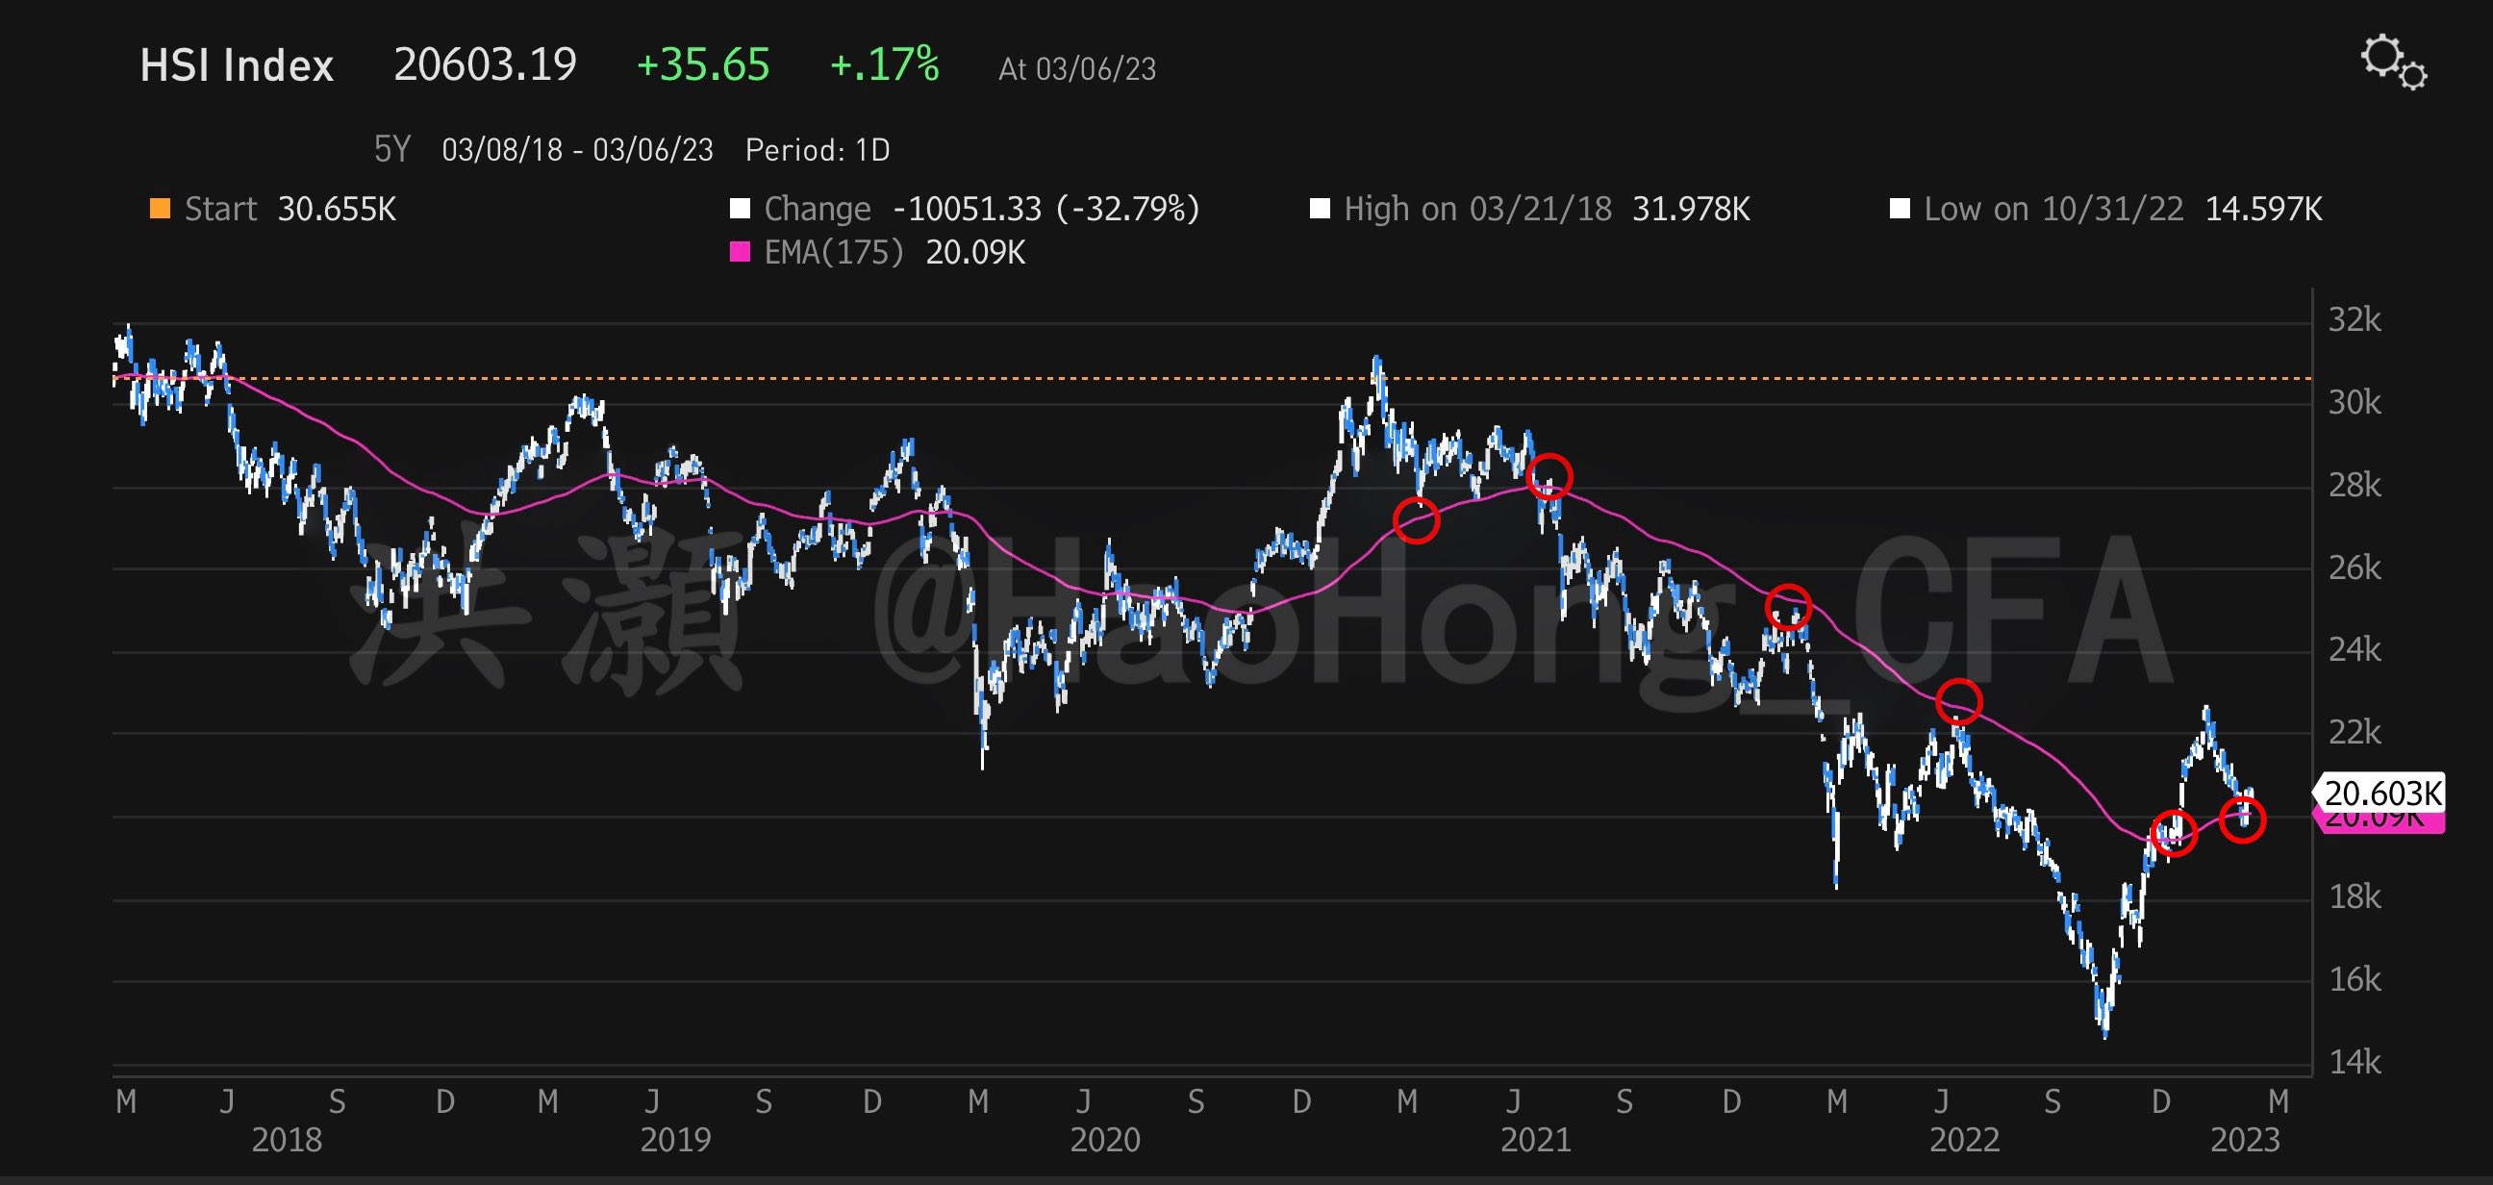Toggle the white Change legend square
Screen dimensions: 2493x1185
point(740,209)
